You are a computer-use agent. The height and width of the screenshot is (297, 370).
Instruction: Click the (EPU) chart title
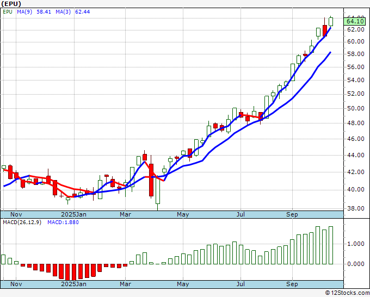click(11, 4)
